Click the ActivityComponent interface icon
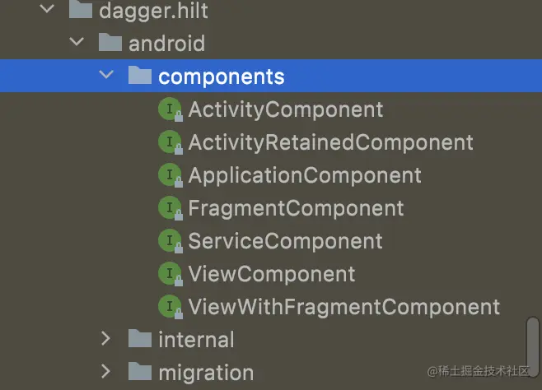 point(169,109)
